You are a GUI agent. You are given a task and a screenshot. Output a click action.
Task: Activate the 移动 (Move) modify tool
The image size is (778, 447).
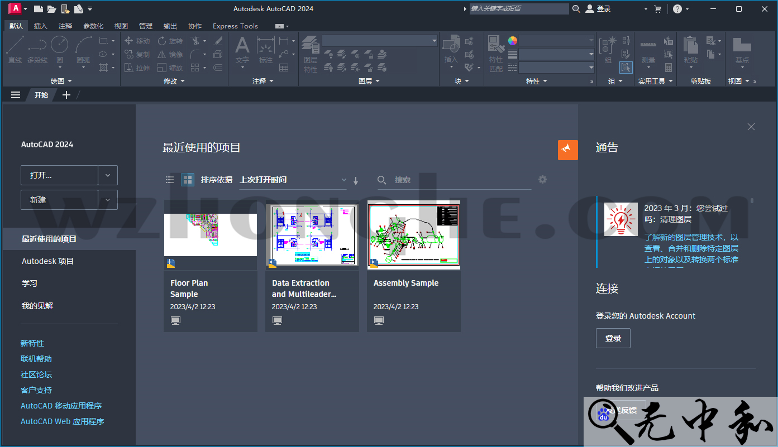pos(136,40)
